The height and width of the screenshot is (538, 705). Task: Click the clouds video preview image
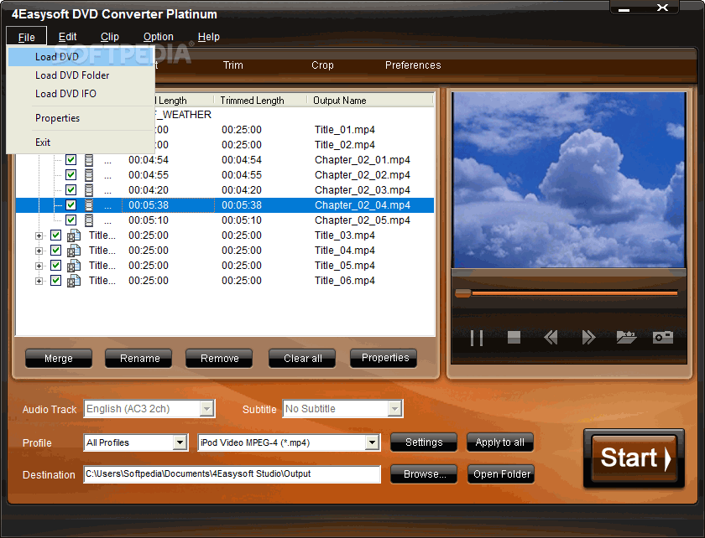569,180
